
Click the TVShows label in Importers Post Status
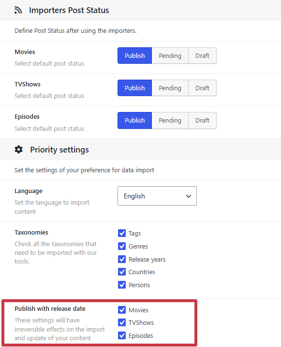28,84
